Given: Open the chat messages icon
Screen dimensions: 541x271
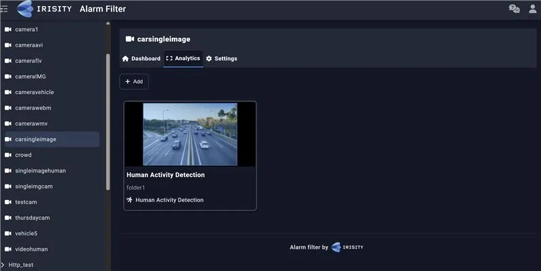Looking at the screenshot, I should 514,9.
